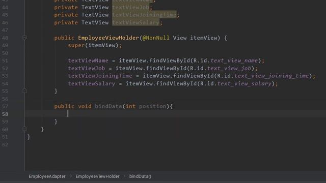Select EmployeeViewHolder breadcrumb
Image resolution: width=326 pixels, height=183 pixels.
coord(97,176)
